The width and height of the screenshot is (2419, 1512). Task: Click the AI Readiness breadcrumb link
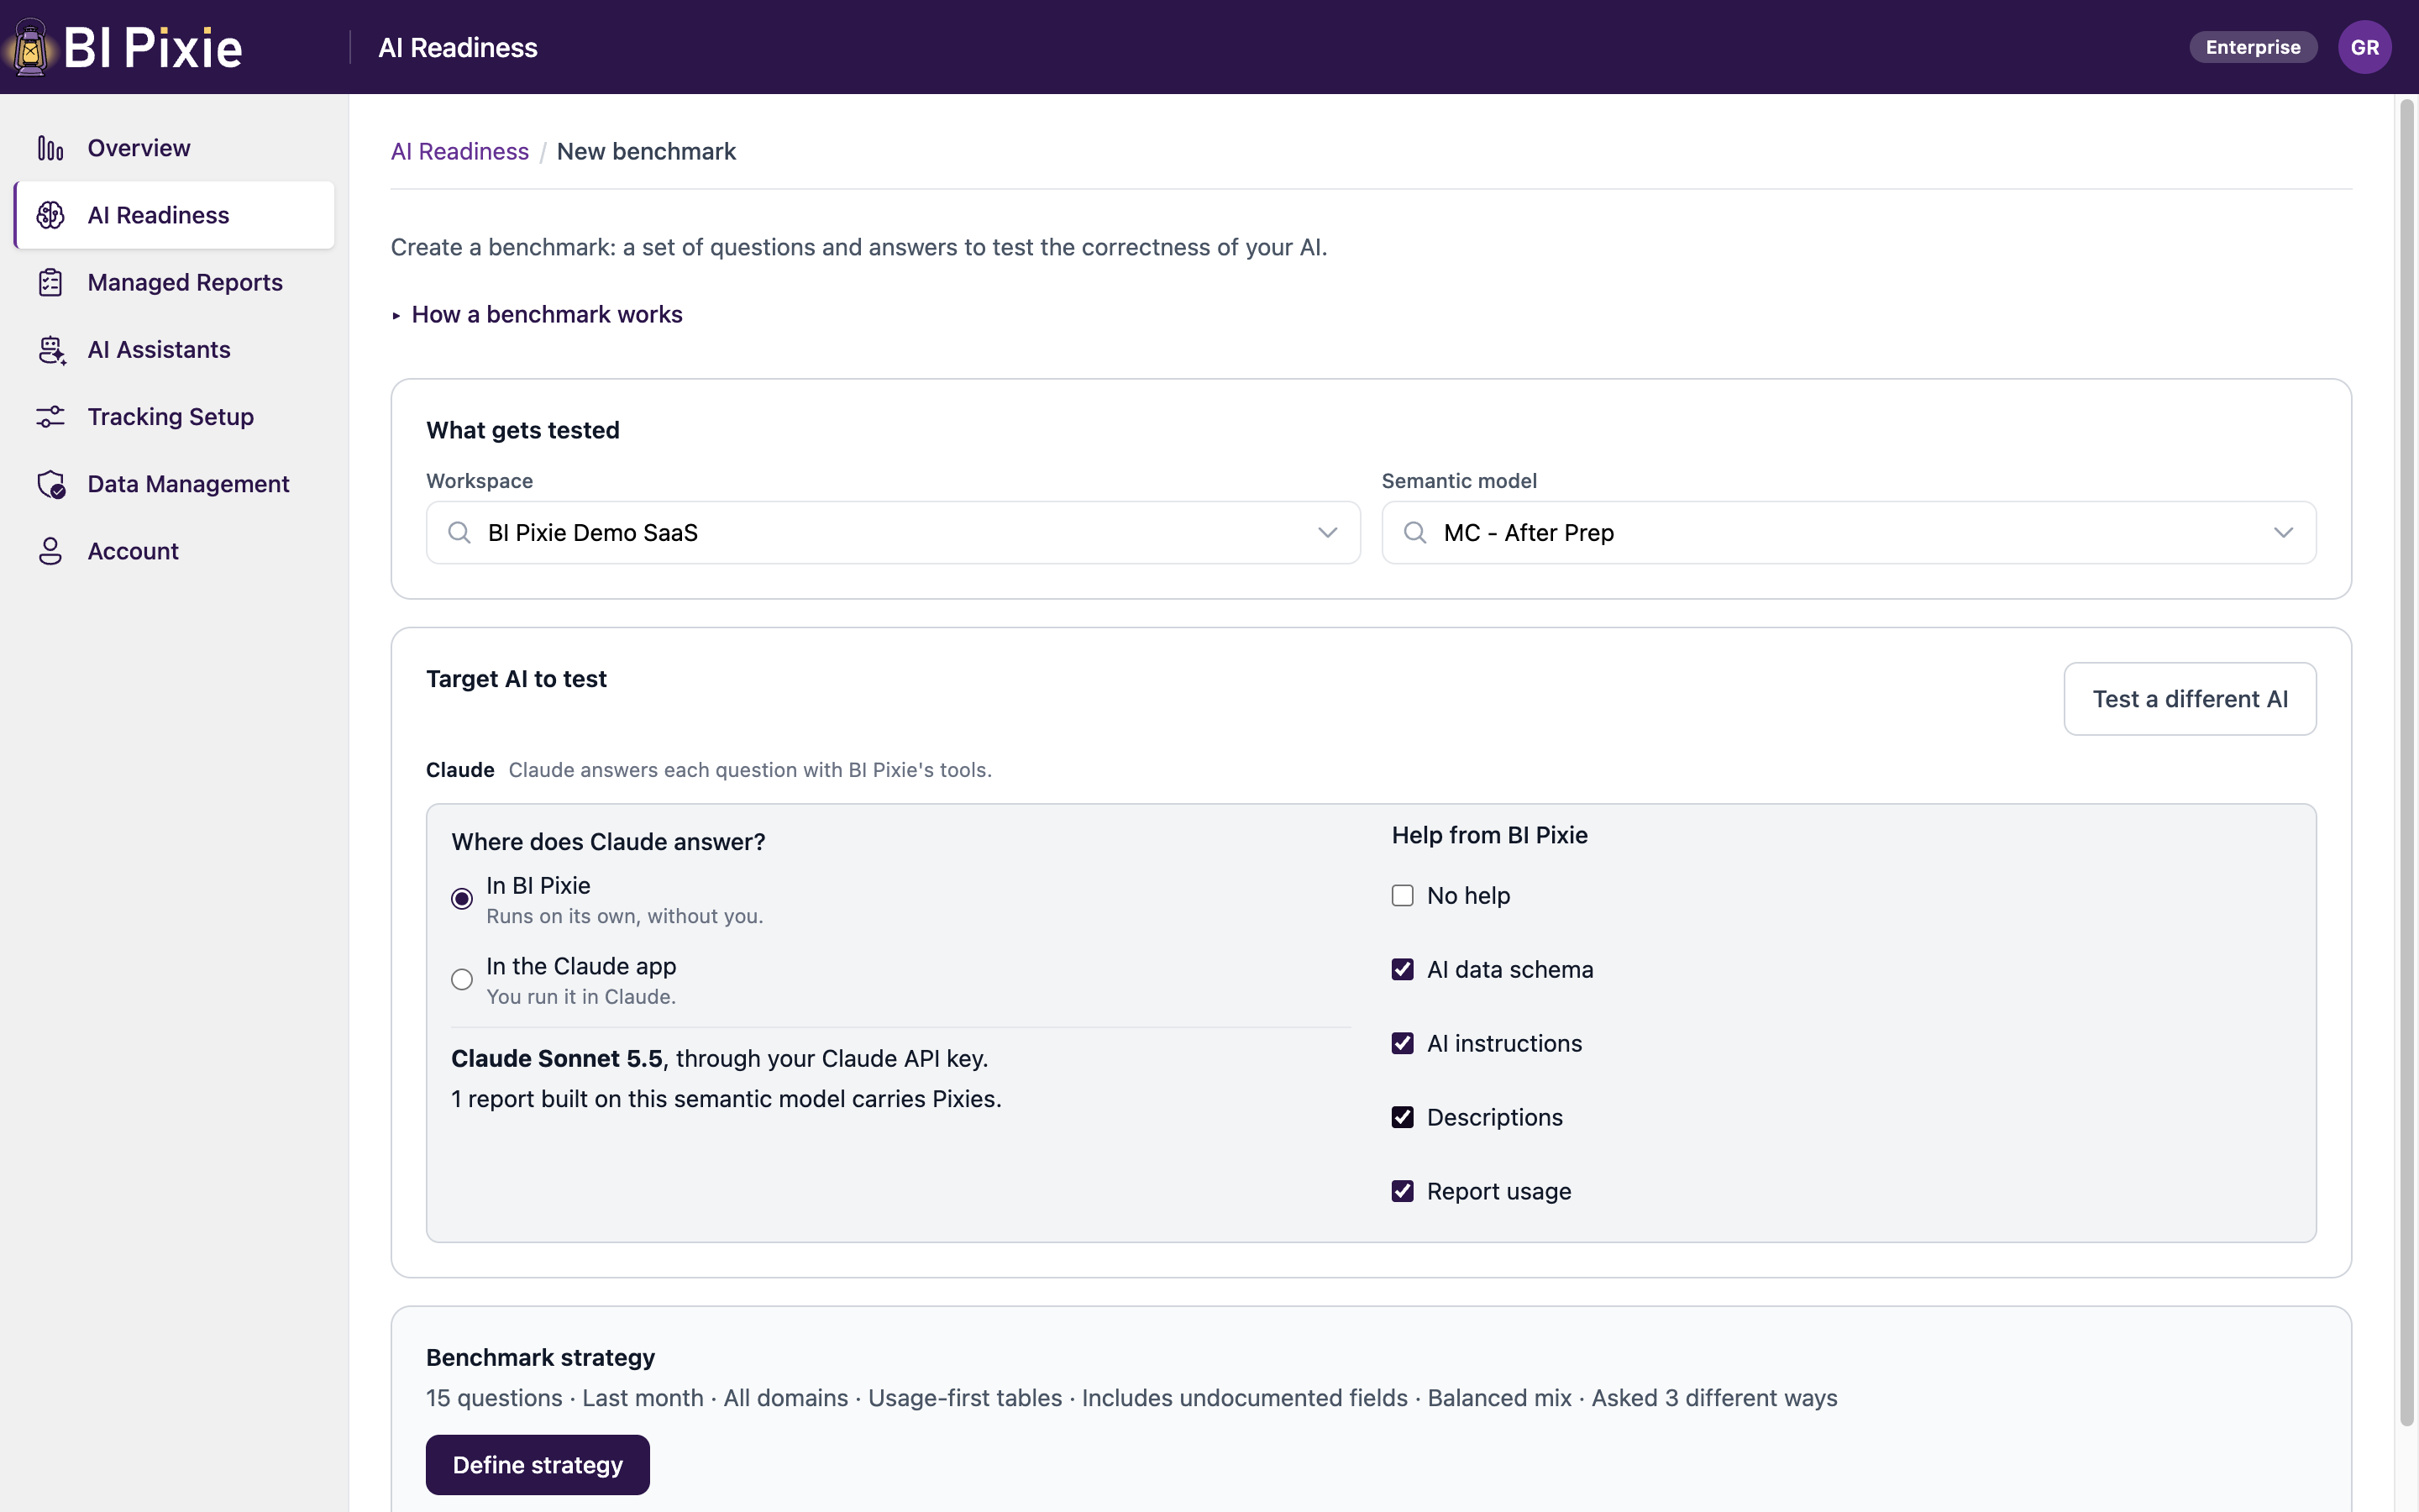pyautogui.click(x=459, y=151)
